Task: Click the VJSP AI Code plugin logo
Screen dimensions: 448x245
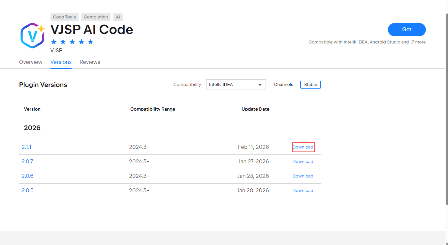Action: pos(32,35)
